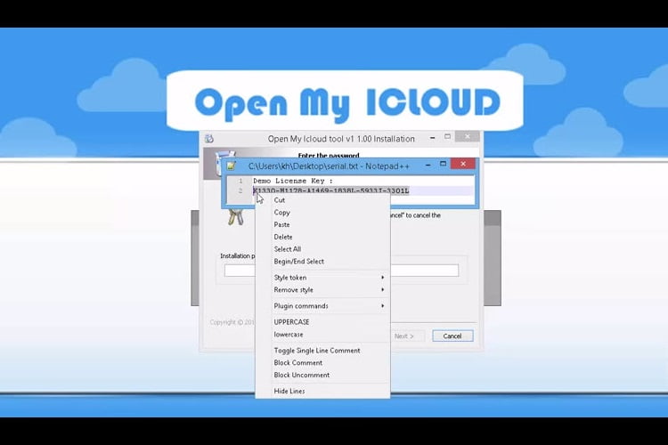Click the keys icon in installer

236,217
